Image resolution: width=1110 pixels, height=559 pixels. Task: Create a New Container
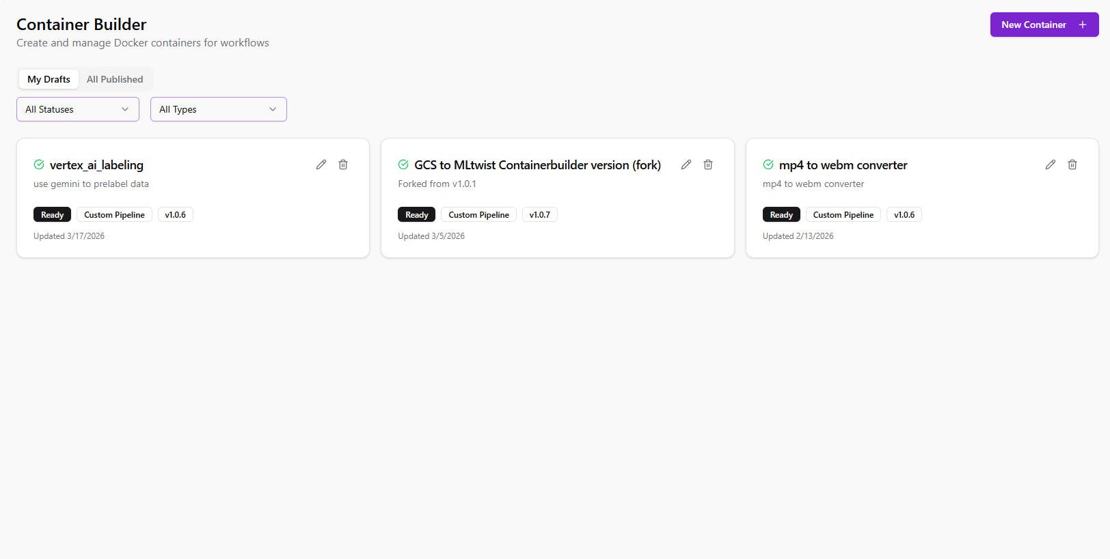pyautogui.click(x=1044, y=25)
